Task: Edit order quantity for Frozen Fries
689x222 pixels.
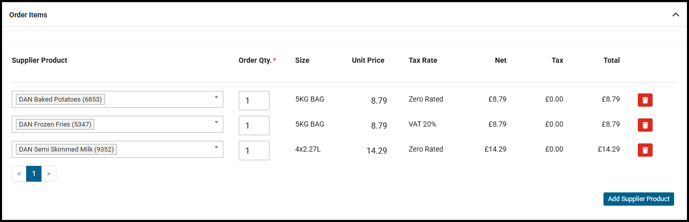Action: (254, 126)
